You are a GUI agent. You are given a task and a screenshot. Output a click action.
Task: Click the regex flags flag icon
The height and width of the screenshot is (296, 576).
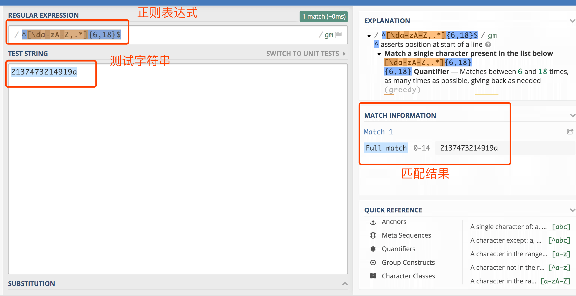click(x=339, y=34)
